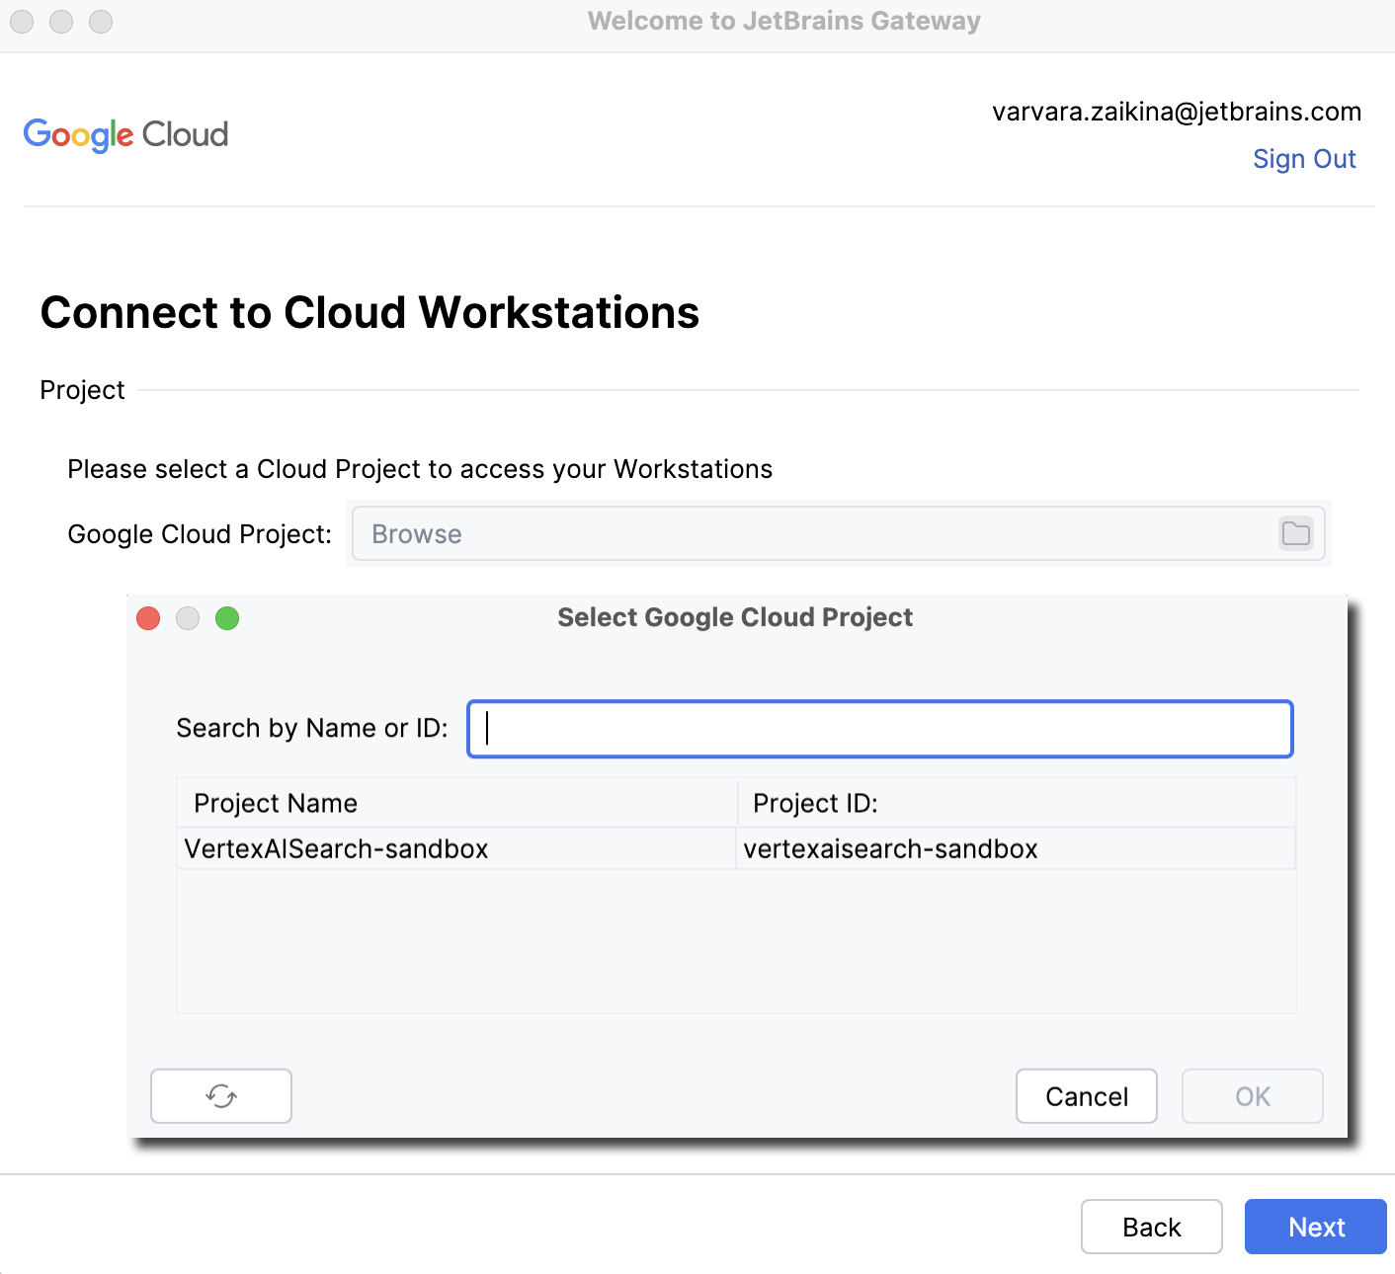Viewport: 1395px width, 1274px height.
Task: Click the yellow minimize dot on project dialog
Action: (188, 618)
